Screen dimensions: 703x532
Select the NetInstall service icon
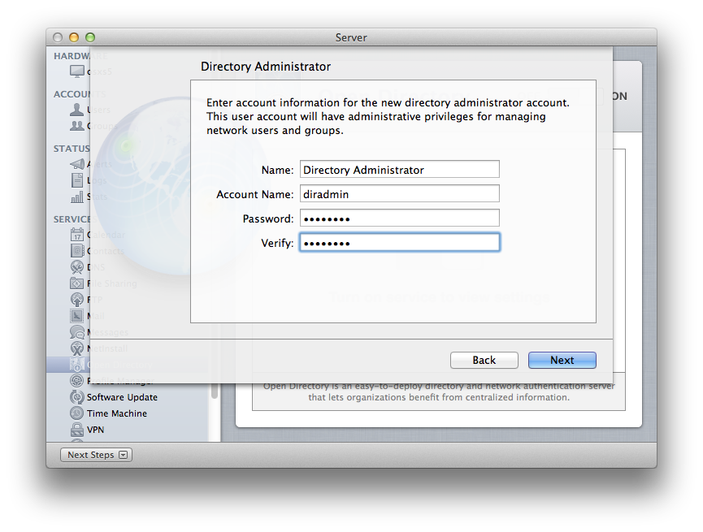[77, 348]
